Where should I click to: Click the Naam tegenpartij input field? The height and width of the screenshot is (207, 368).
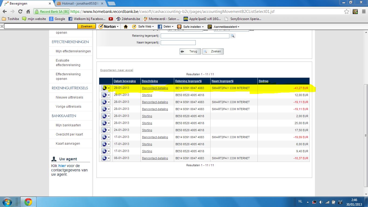coord(178,43)
